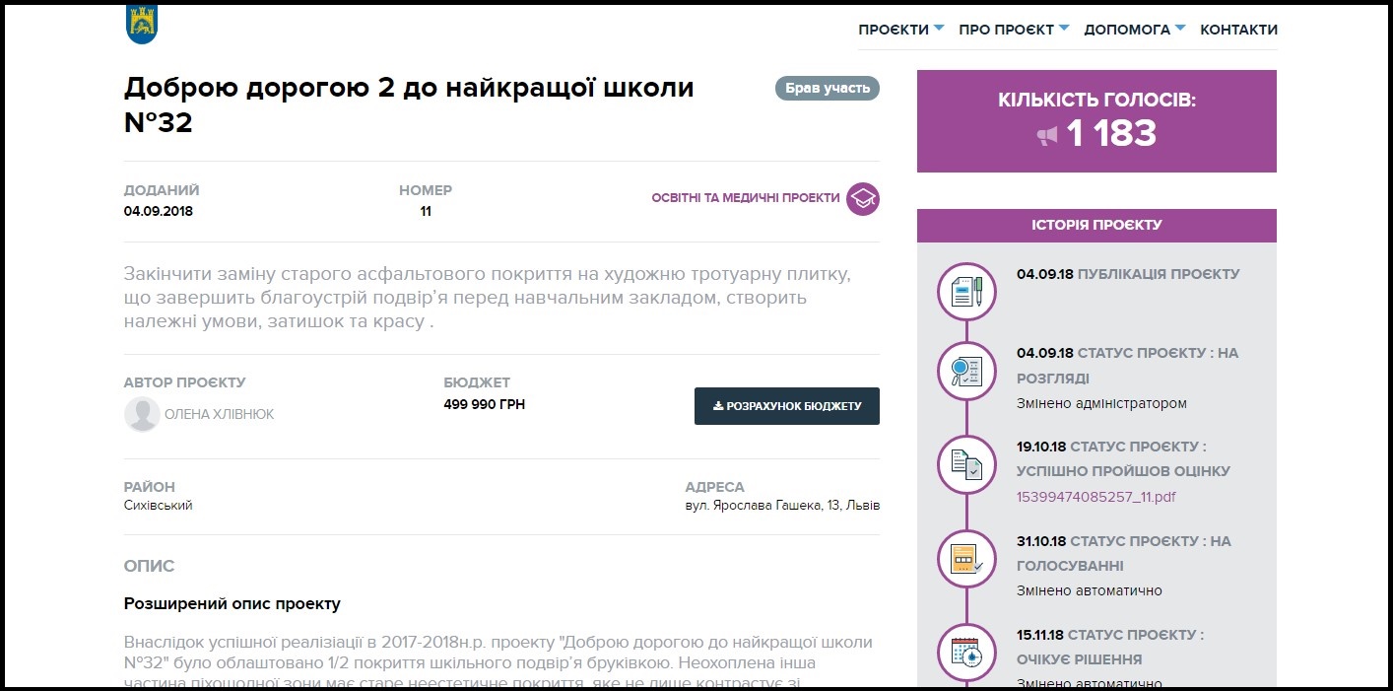Click the passed-evaluation documents history icon
Viewport: 1393px width, 691px height.
pos(966,464)
